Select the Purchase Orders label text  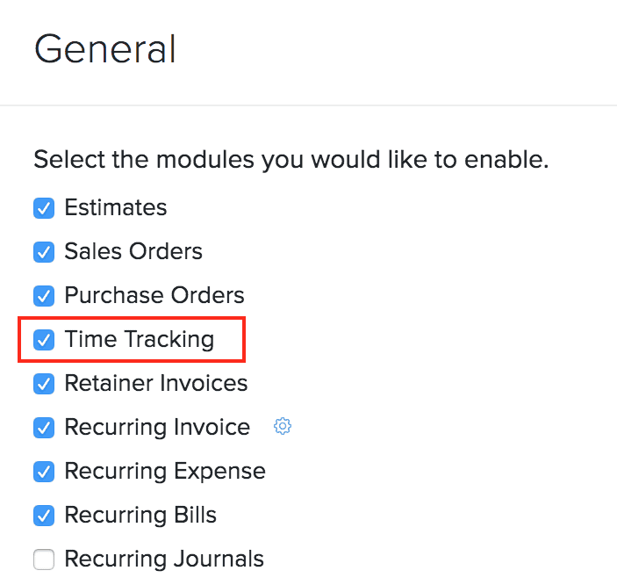154,296
